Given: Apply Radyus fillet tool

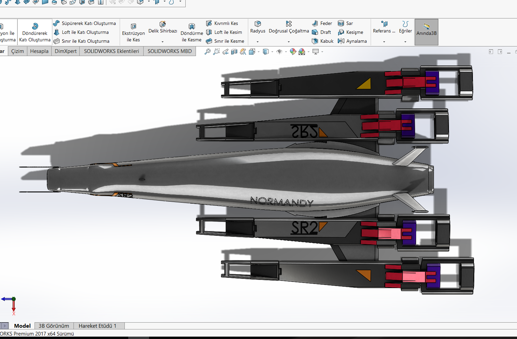Looking at the screenshot, I should point(258,27).
